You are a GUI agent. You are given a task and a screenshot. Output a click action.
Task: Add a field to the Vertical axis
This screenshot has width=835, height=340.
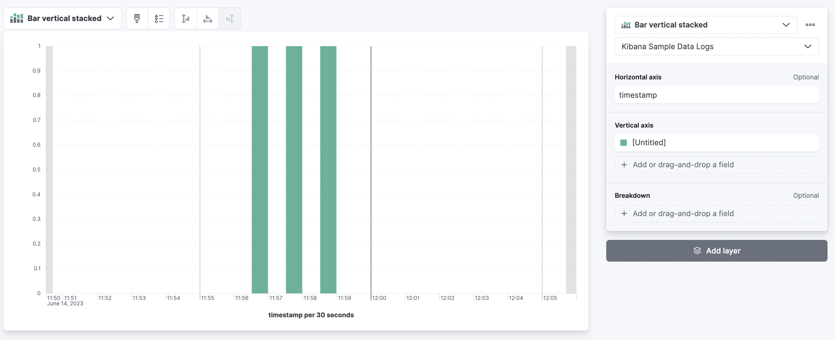pos(717,165)
